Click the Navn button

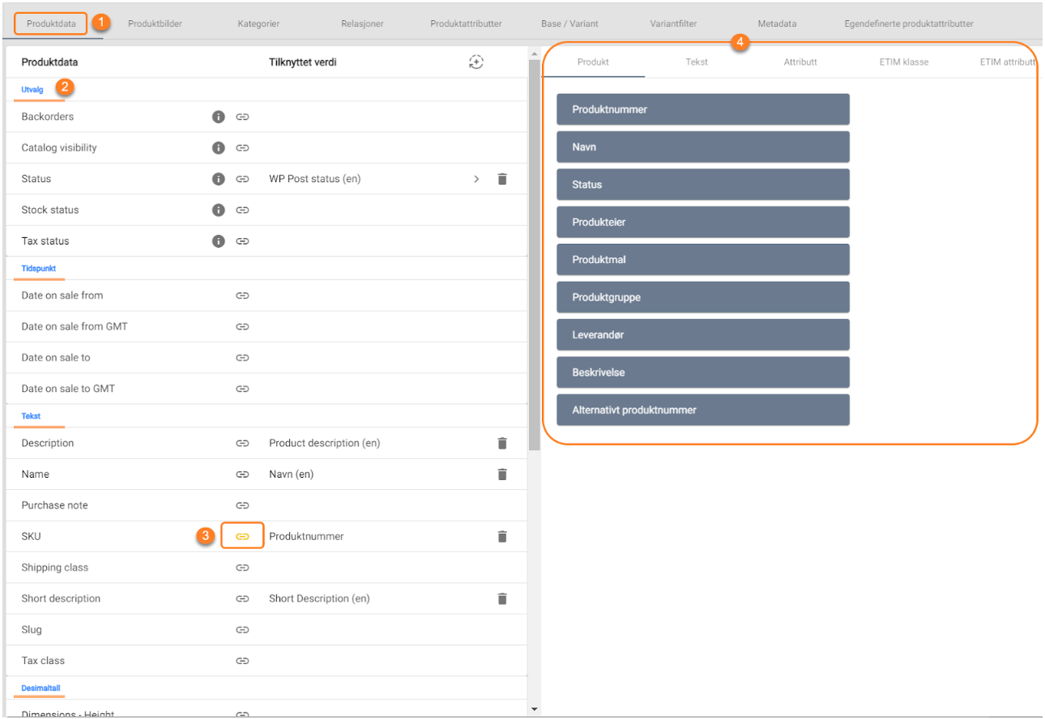pos(703,147)
